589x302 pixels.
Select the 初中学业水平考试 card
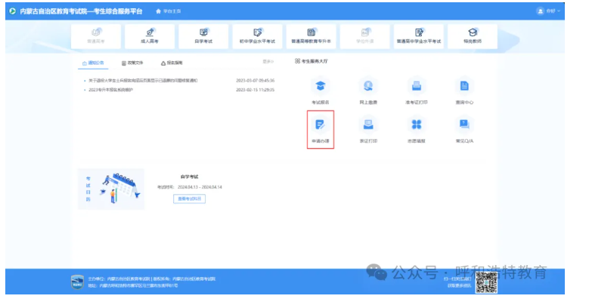tap(257, 36)
